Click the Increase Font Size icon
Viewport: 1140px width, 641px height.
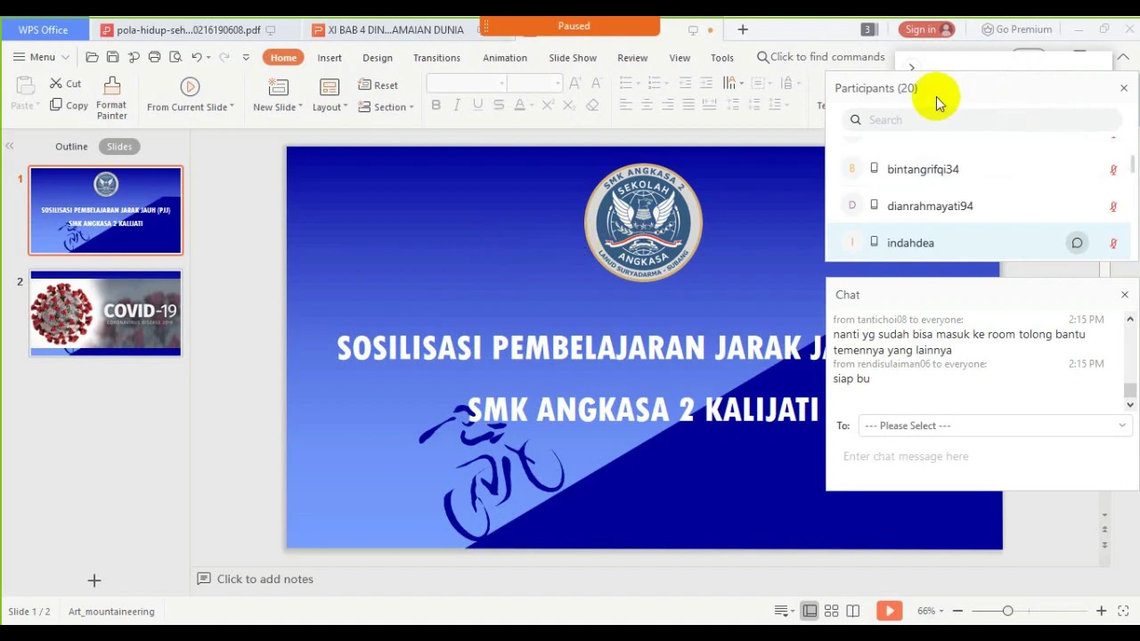575,84
